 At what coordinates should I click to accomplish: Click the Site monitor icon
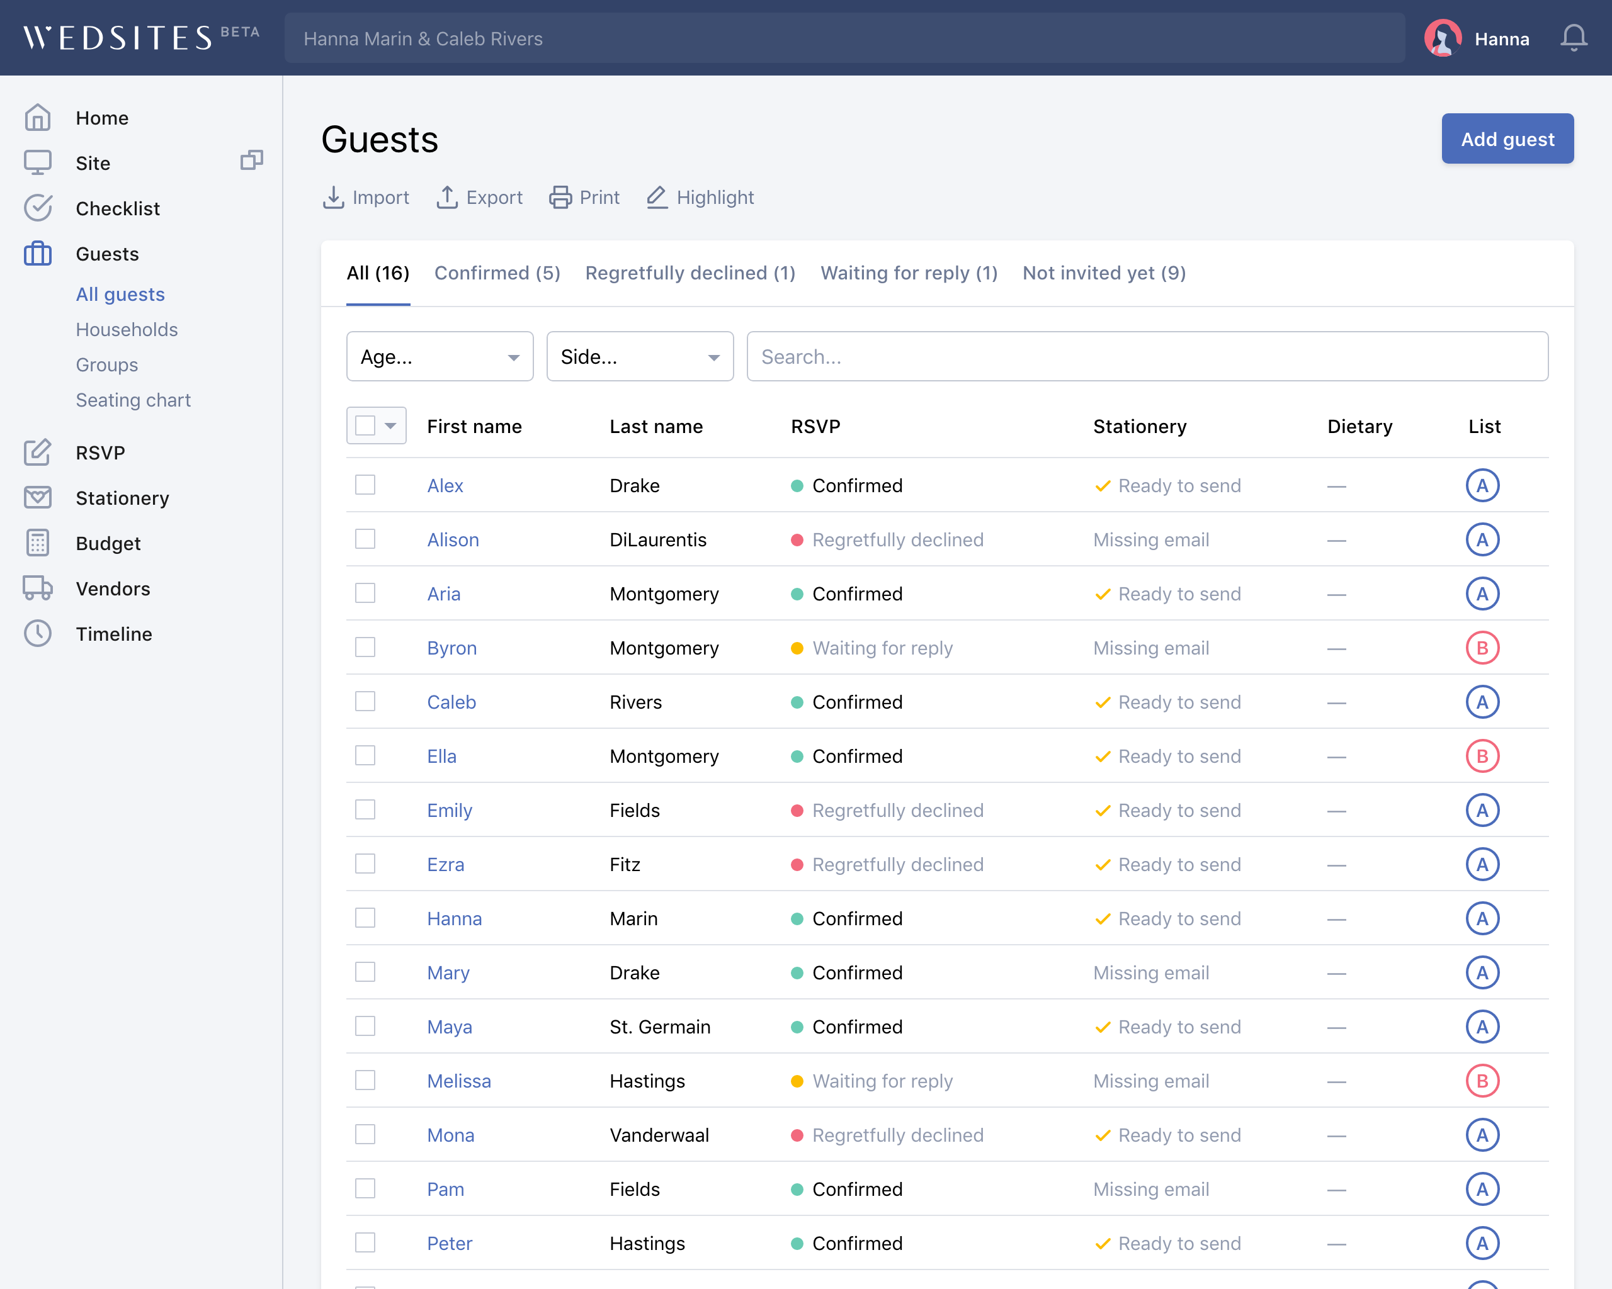37,162
